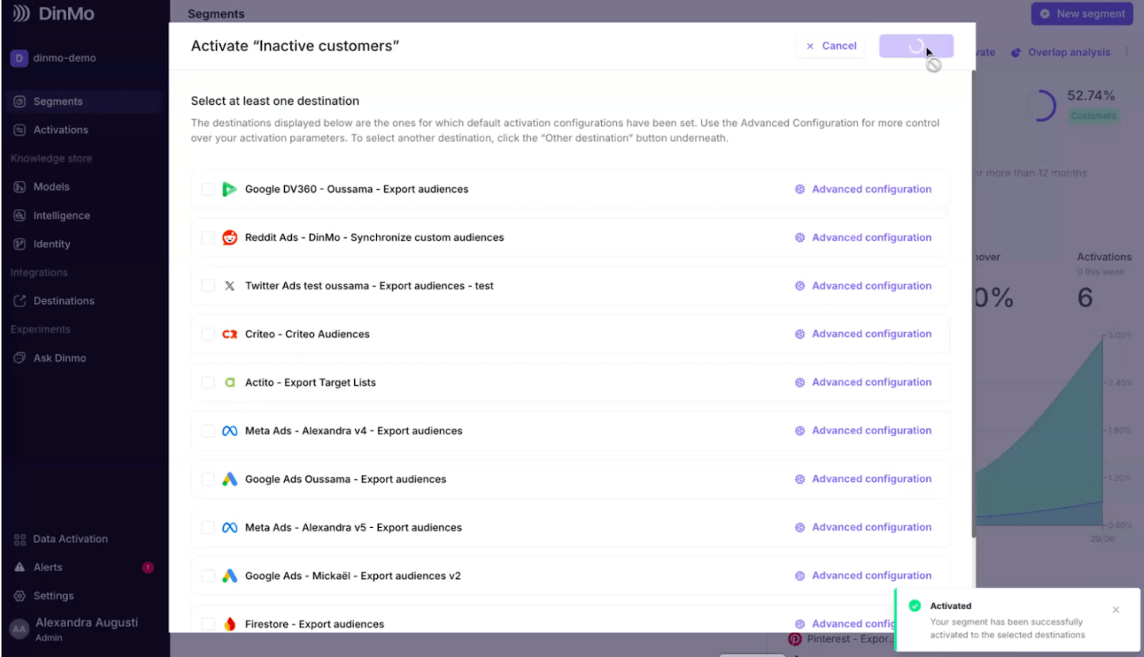Open Alexandra Augusti user profile
Image resolution: width=1144 pixels, height=657 pixels.
pos(75,628)
